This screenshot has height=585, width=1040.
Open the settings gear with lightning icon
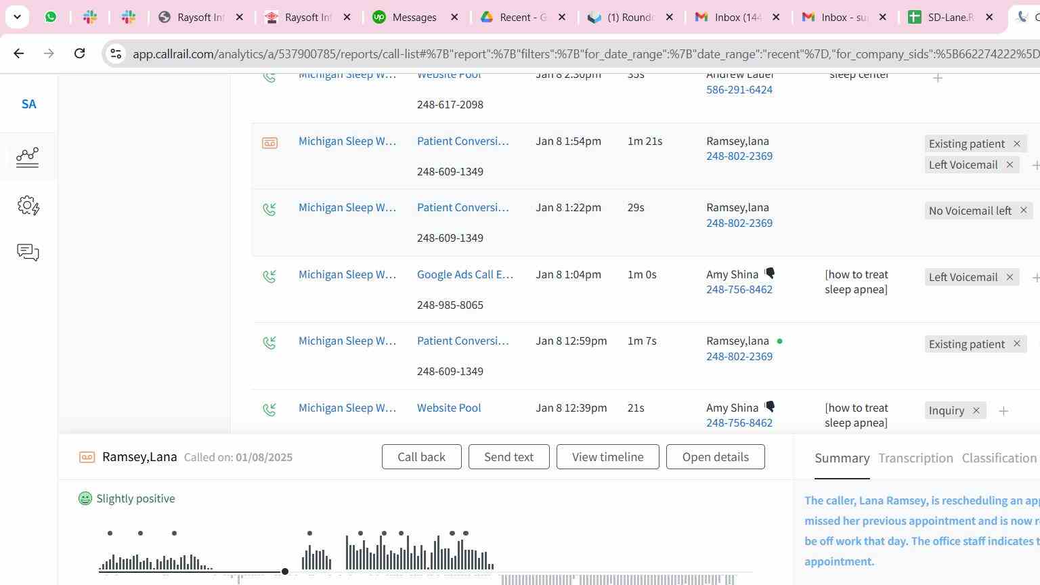[x=28, y=205]
